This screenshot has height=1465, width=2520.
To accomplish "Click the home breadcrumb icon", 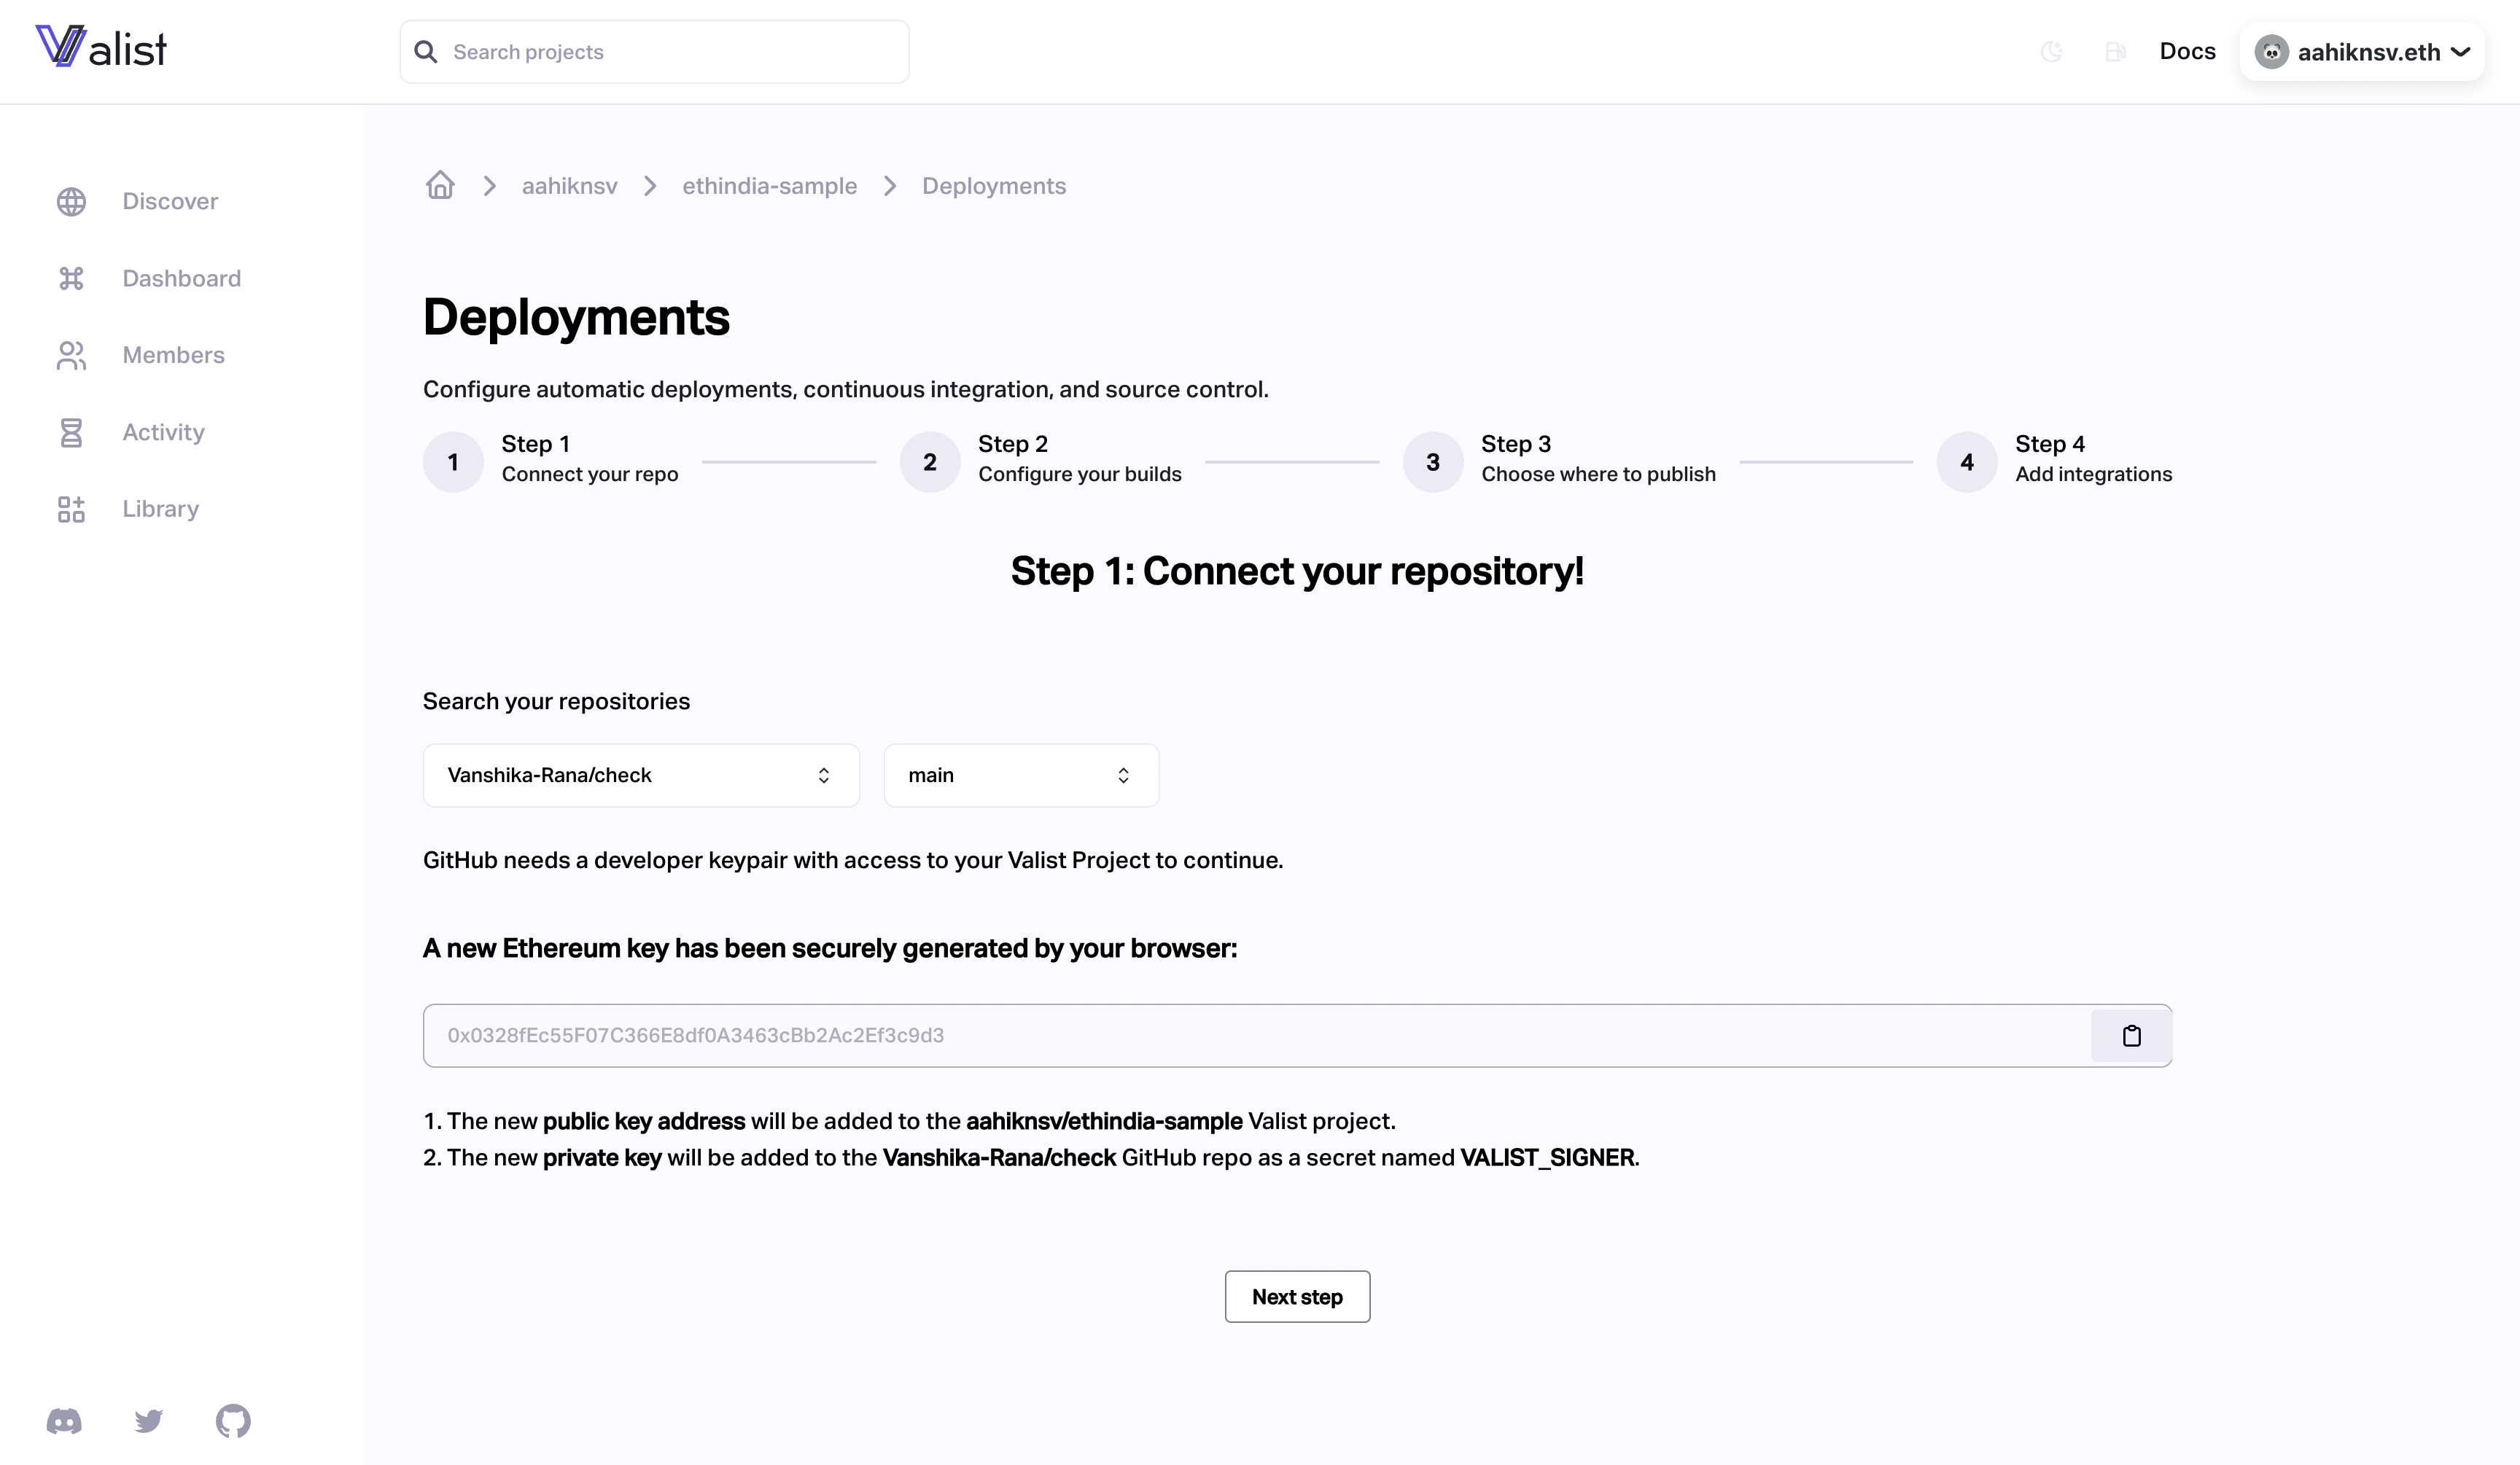I will (440, 186).
